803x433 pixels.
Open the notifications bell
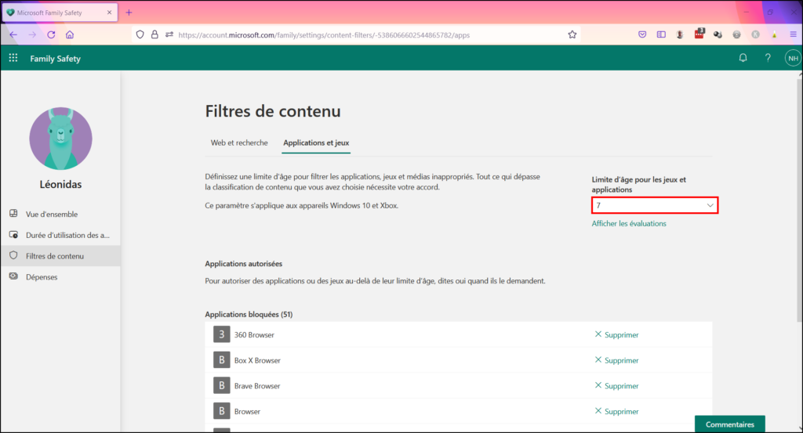pyautogui.click(x=743, y=58)
